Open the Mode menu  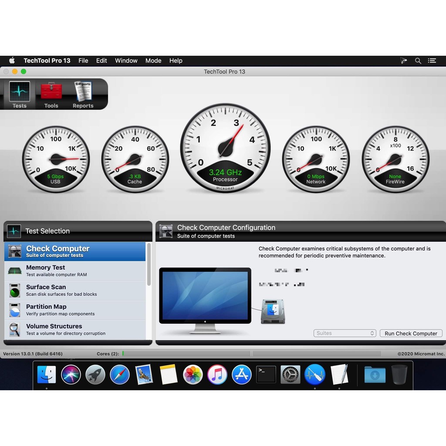coord(153,61)
